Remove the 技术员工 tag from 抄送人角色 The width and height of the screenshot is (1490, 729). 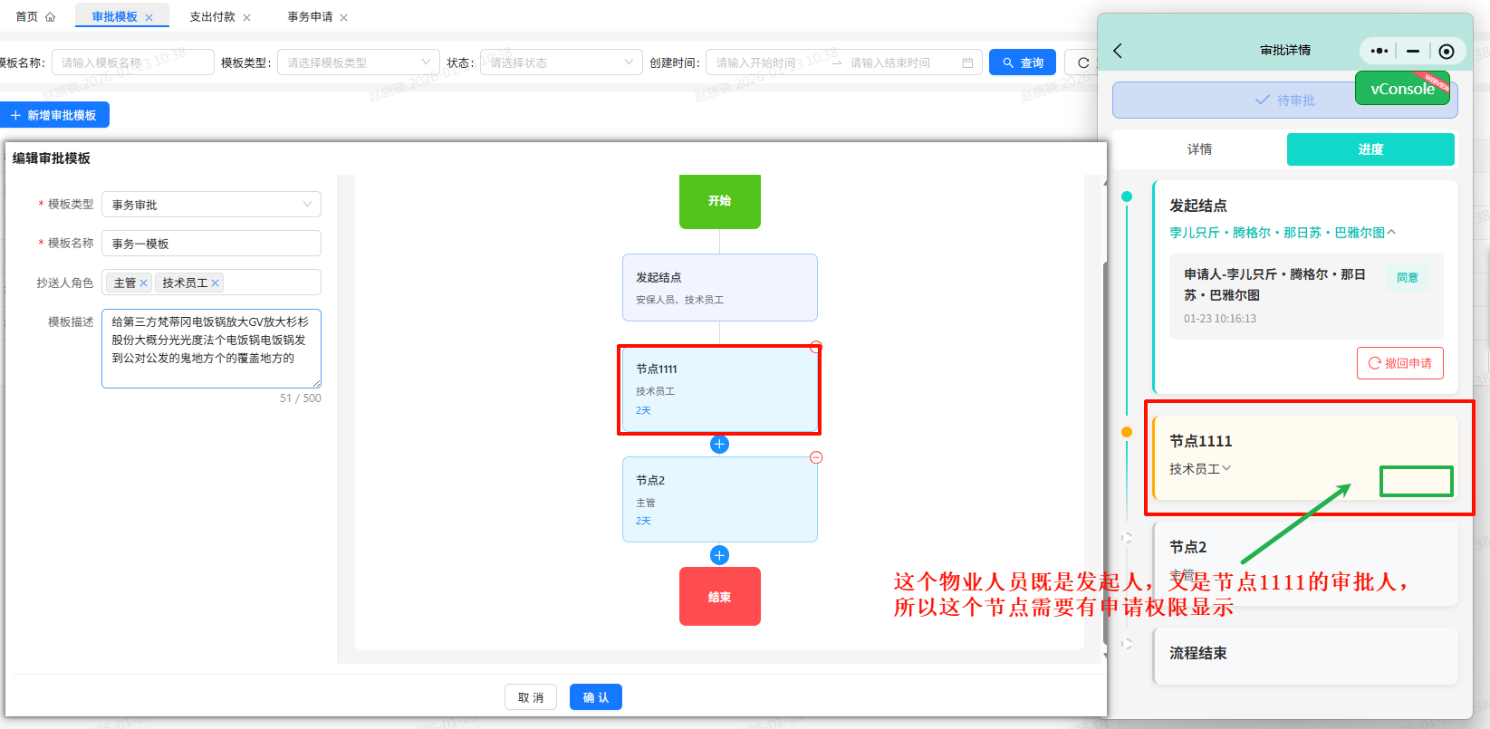[x=215, y=283]
